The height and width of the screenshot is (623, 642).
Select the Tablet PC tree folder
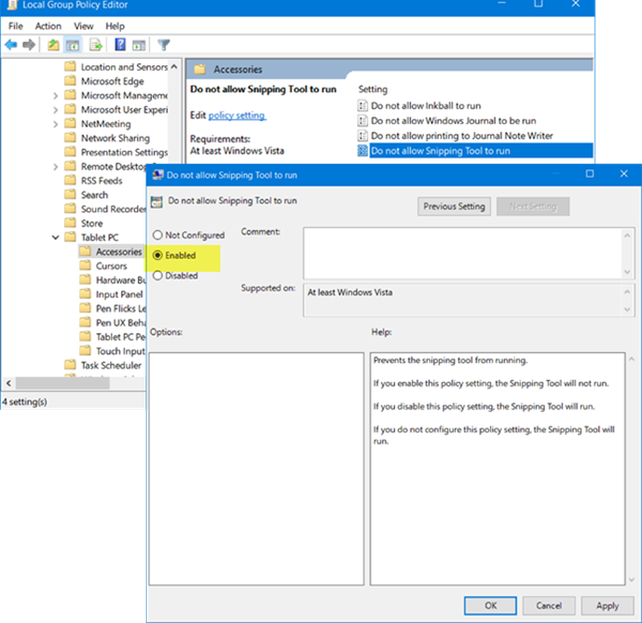pyautogui.click(x=100, y=238)
